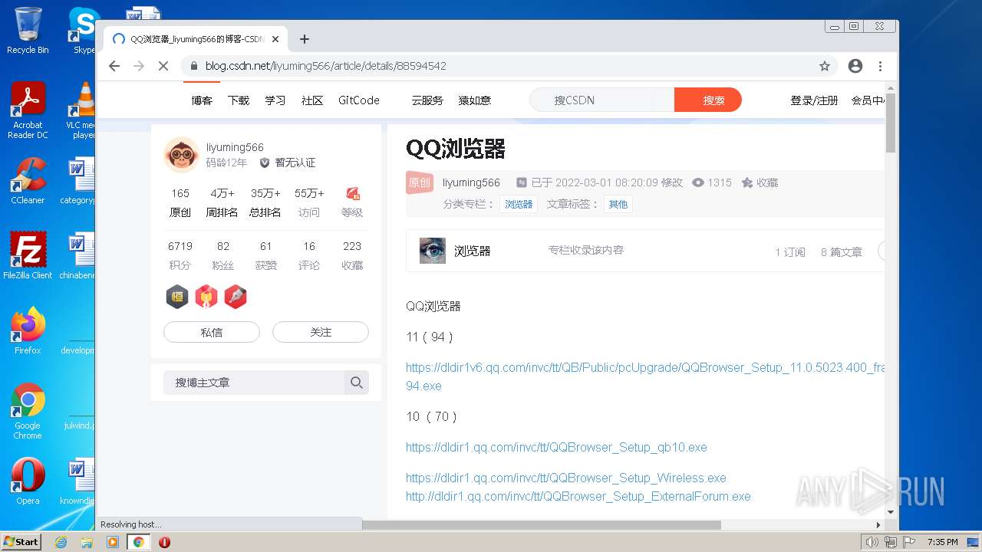Click the 收藏 star icon in article header

[746, 182]
